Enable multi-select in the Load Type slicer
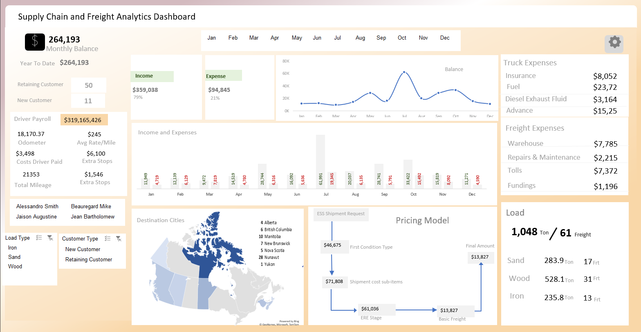Image resolution: width=641 pixels, height=332 pixels. pyautogui.click(x=39, y=238)
